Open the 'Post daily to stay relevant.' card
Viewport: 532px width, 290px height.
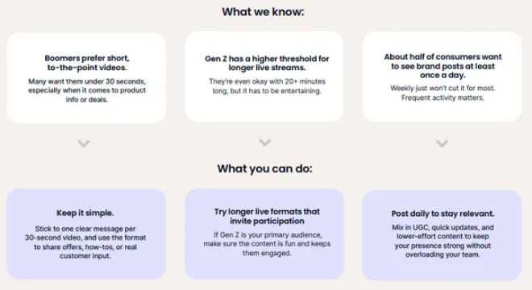coord(442,235)
